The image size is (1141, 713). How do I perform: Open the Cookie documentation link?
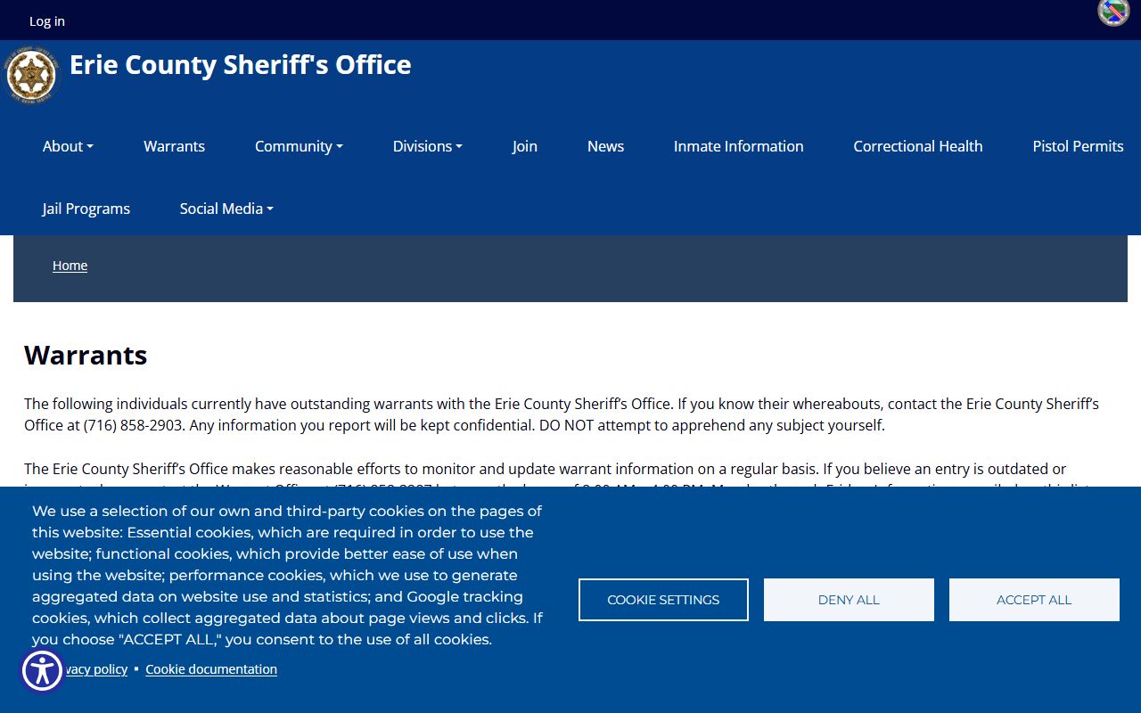pyautogui.click(x=211, y=669)
